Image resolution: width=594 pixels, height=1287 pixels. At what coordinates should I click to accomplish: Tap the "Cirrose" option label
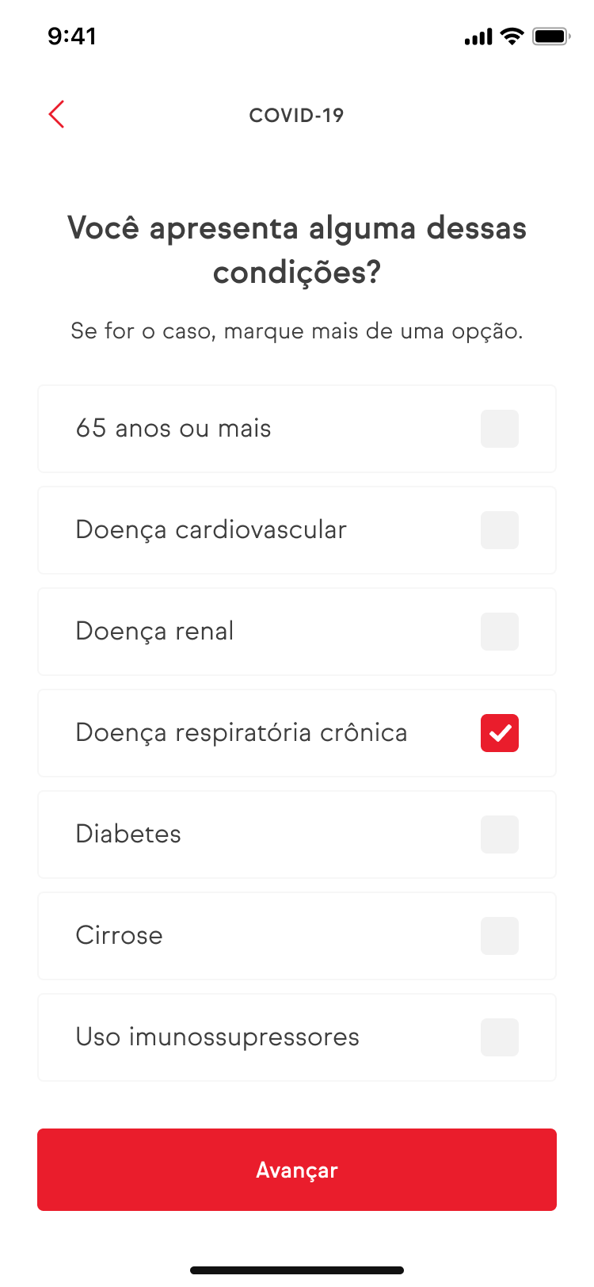(119, 936)
